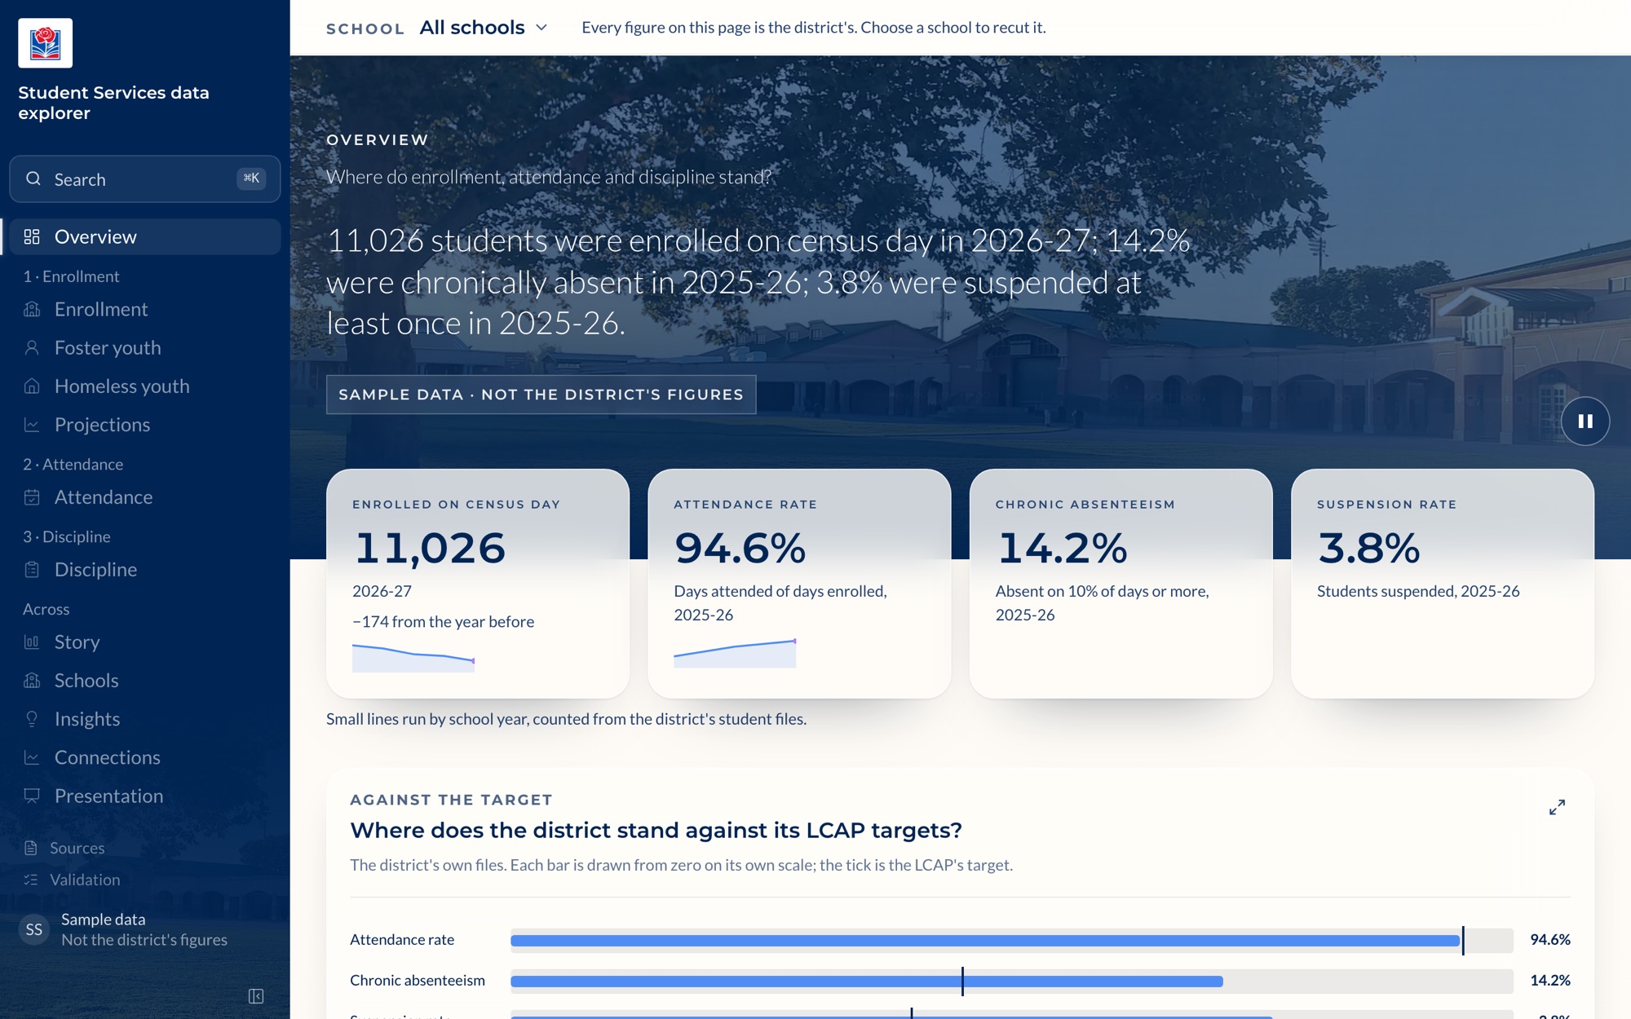The height and width of the screenshot is (1019, 1631).
Task: Click the Validation checklist icon
Action: click(31, 880)
